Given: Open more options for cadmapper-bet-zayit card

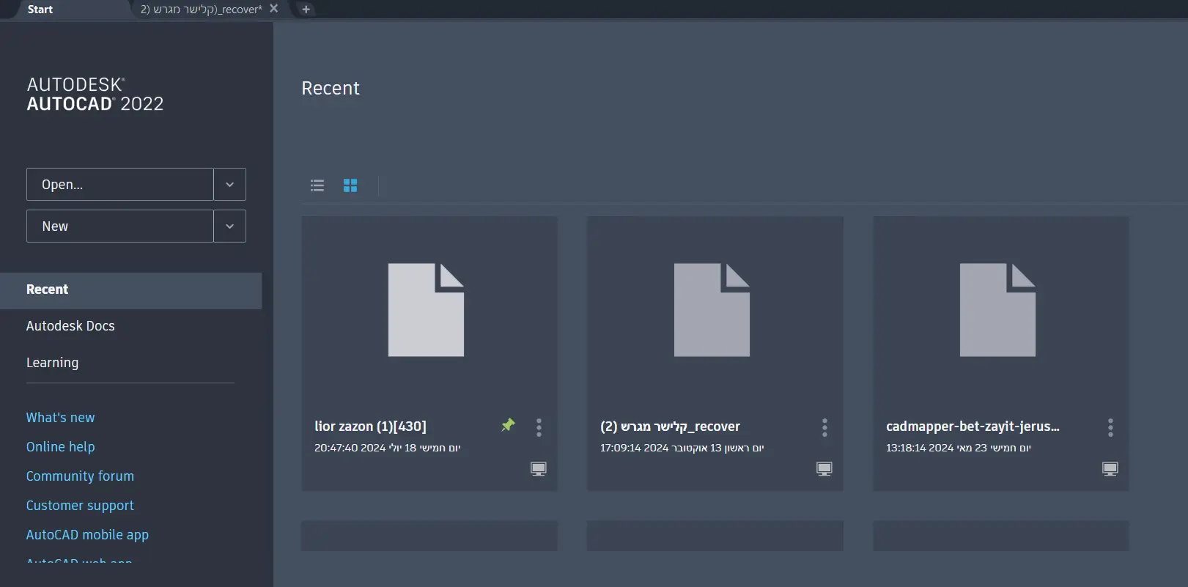Looking at the screenshot, I should click(1110, 427).
